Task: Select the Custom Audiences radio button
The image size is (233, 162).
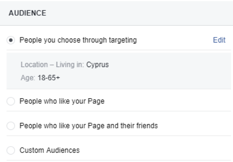Action: click(x=11, y=150)
